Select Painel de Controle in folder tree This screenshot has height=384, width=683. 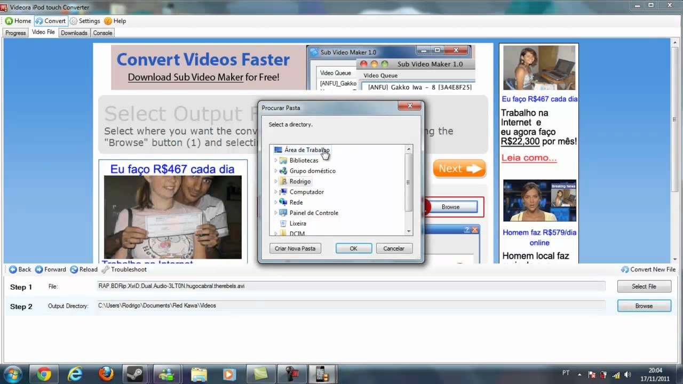pyautogui.click(x=314, y=213)
